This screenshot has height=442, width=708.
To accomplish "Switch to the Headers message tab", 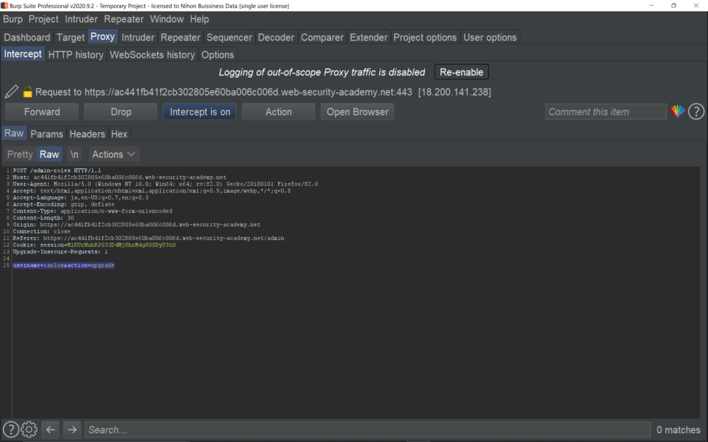I will pyautogui.click(x=87, y=134).
